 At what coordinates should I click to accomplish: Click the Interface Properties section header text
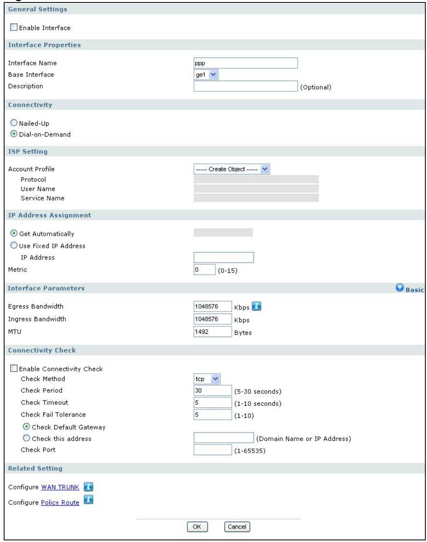(x=44, y=45)
